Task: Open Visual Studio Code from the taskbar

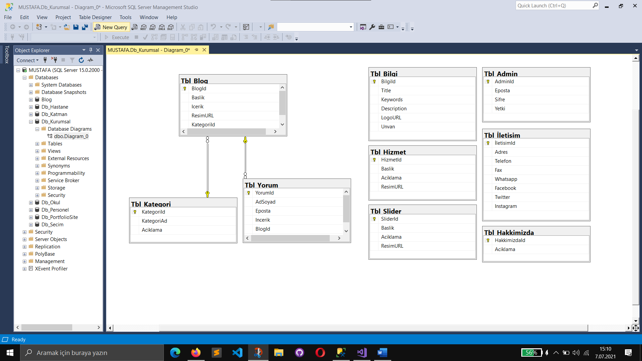Action: pos(237,353)
